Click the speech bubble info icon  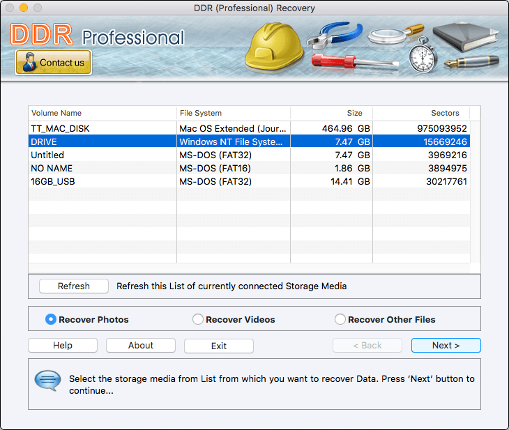pos(47,380)
